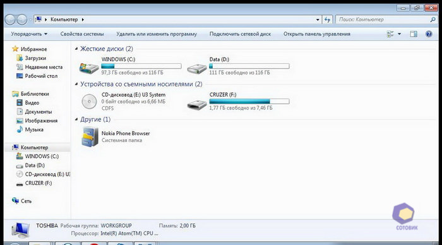This screenshot has height=245, width=442.
Task: Open Data (D:) in the navigation tree
Action: coord(35,165)
